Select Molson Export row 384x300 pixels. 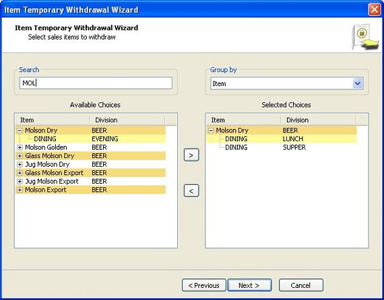[91, 190]
